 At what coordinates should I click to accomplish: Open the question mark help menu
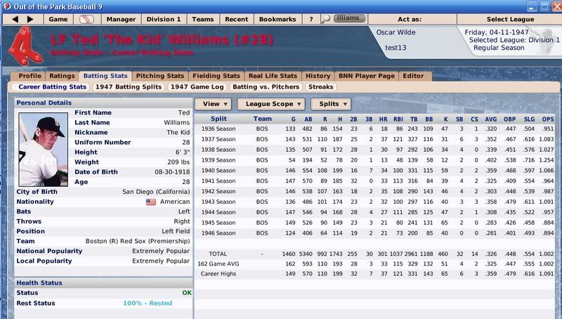click(311, 19)
